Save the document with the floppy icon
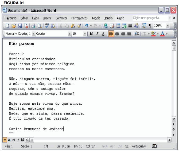This screenshot has height=151, width=179. (20, 26)
